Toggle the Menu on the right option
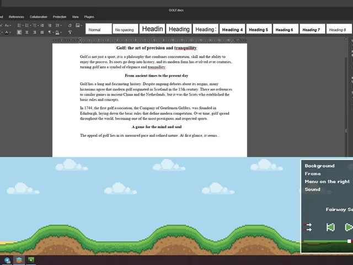This screenshot has width=353, height=265. [327, 182]
